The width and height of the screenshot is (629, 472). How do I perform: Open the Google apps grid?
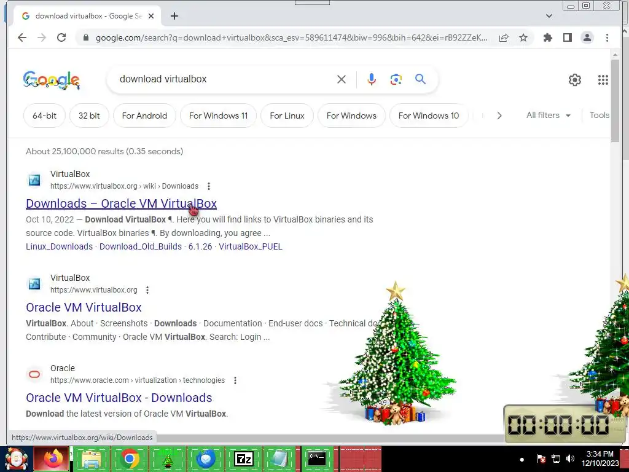pos(603,80)
